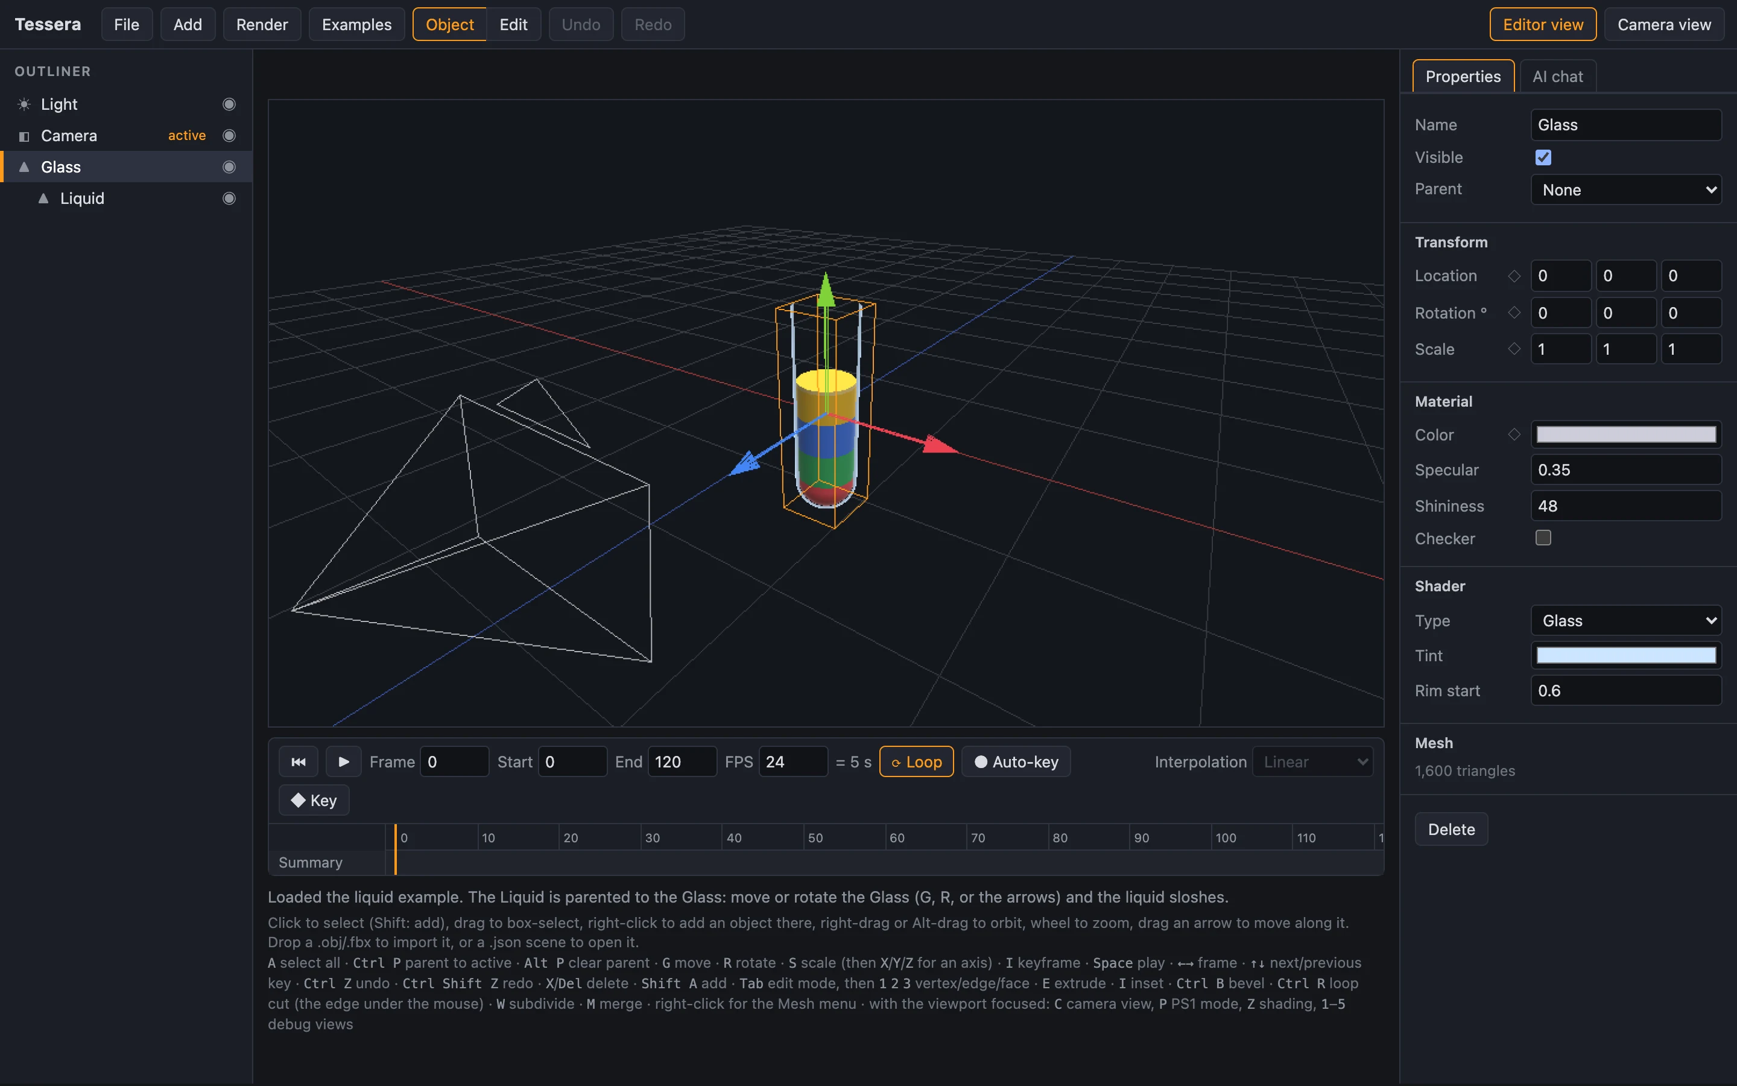The height and width of the screenshot is (1086, 1737).
Task: Open the Parent dropdown
Action: (x=1626, y=189)
